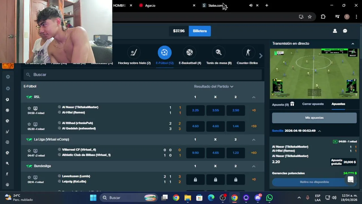Click the green play icon in bet slip
Screen dimensions: 362x204
click(x=335, y=141)
